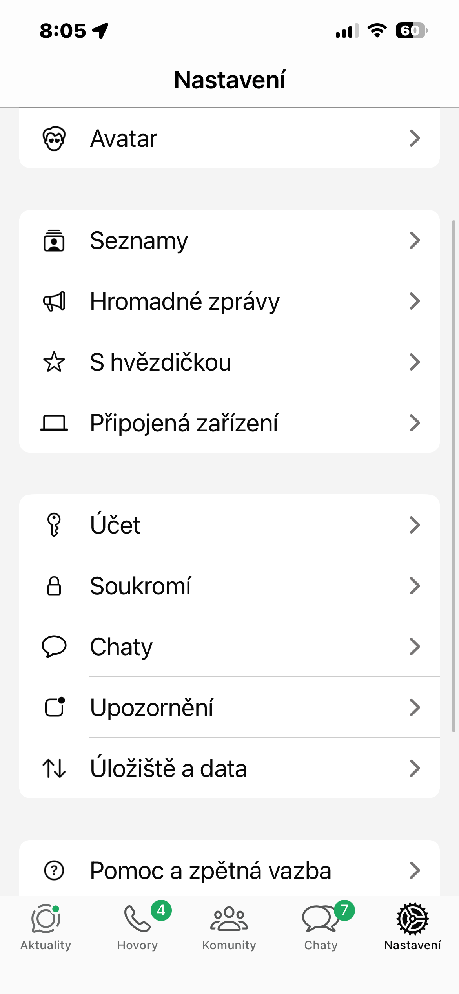Go to the Komunity tab

[x=229, y=927]
